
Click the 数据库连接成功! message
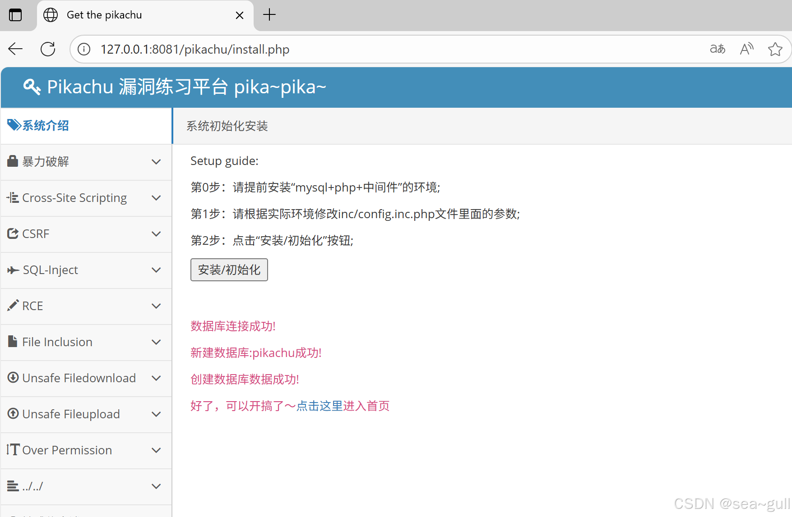tap(233, 326)
